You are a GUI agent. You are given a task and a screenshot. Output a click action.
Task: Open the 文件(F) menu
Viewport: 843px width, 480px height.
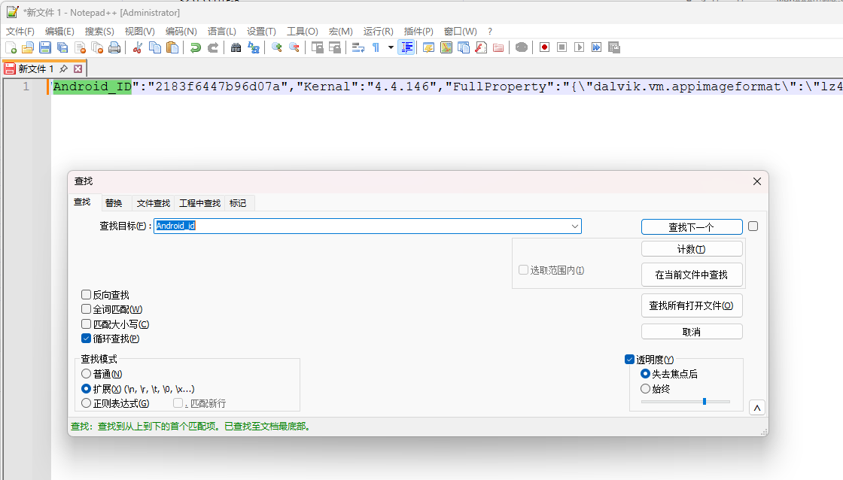tap(20, 31)
